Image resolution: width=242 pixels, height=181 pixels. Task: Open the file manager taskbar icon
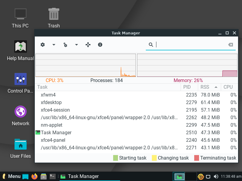coord(44,176)
